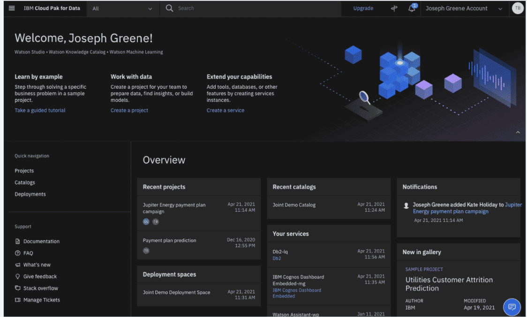Click the Manage Tickets icon
This screenshot has height=317, width=527.
coord(17,300)
